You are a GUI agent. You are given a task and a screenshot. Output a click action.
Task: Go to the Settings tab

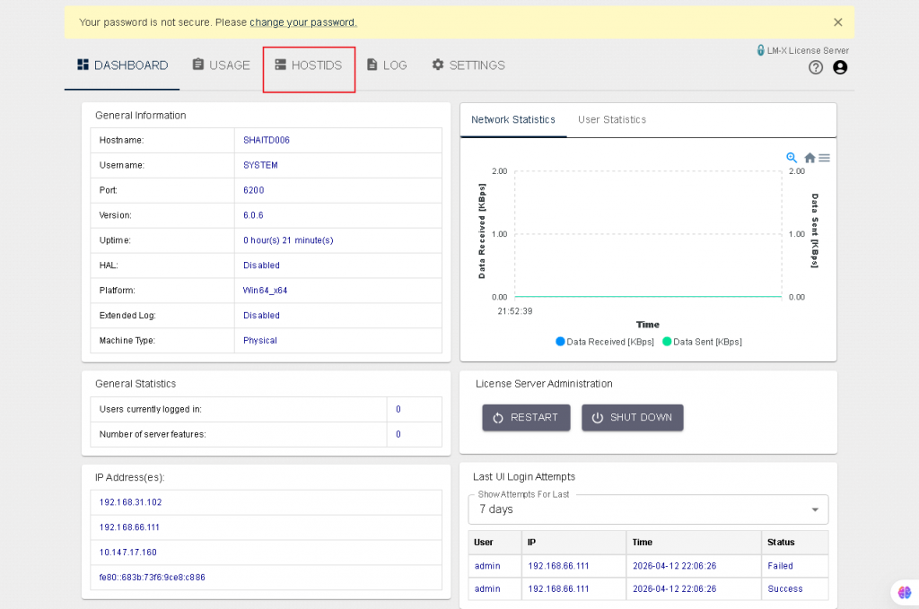pos(468,65)
